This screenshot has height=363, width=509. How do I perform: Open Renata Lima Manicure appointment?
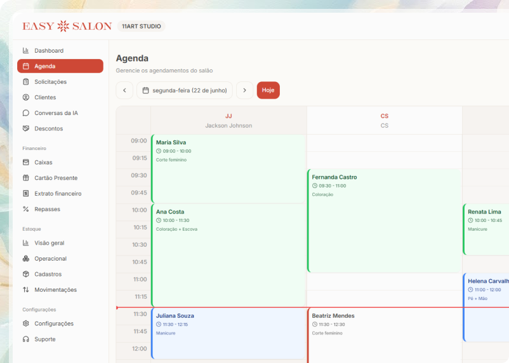486,229
